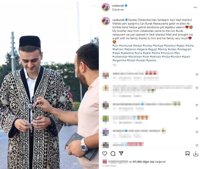Open the #istanbul hashtag
207x169 pixels.
170,46
